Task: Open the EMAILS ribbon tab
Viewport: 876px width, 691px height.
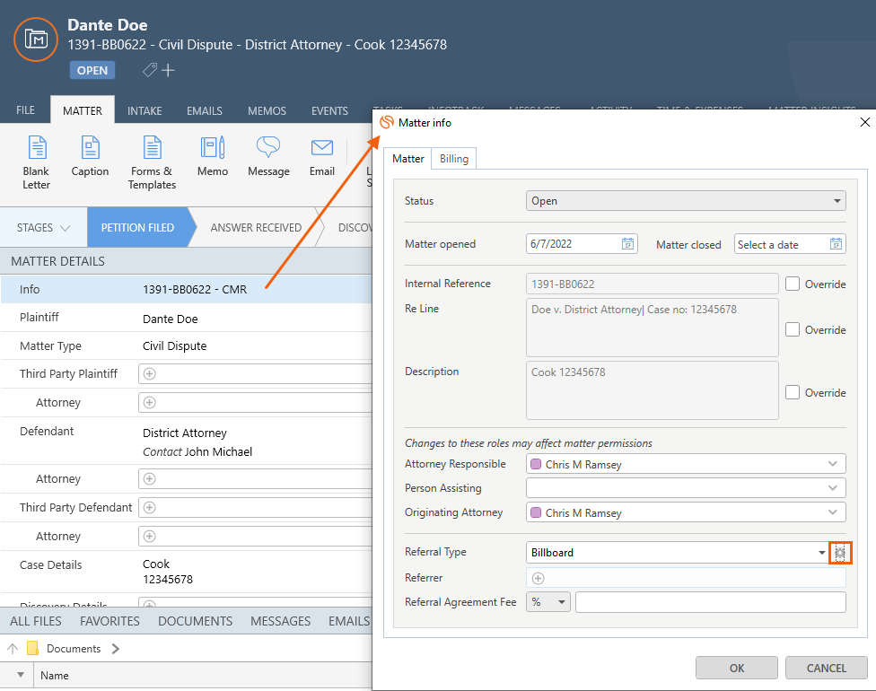Action: click(205, 110)
